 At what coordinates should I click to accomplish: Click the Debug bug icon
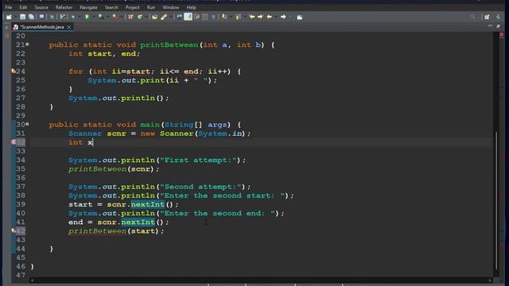click(73, 17)
